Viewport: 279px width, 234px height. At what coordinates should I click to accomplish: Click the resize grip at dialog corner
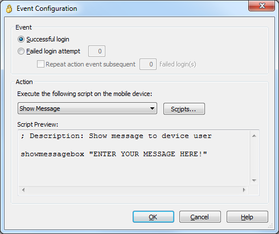pos(270,225)
